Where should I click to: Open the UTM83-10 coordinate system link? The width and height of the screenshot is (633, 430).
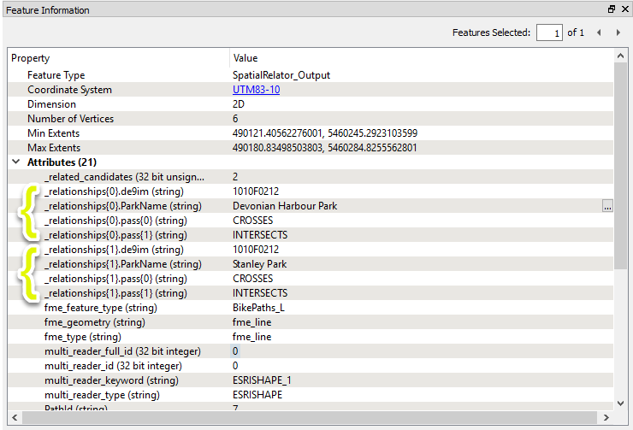(257, 90)
